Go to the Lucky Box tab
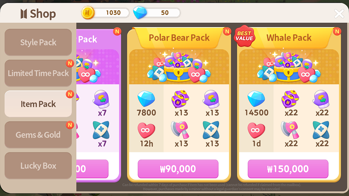 [x=38, y=166]
